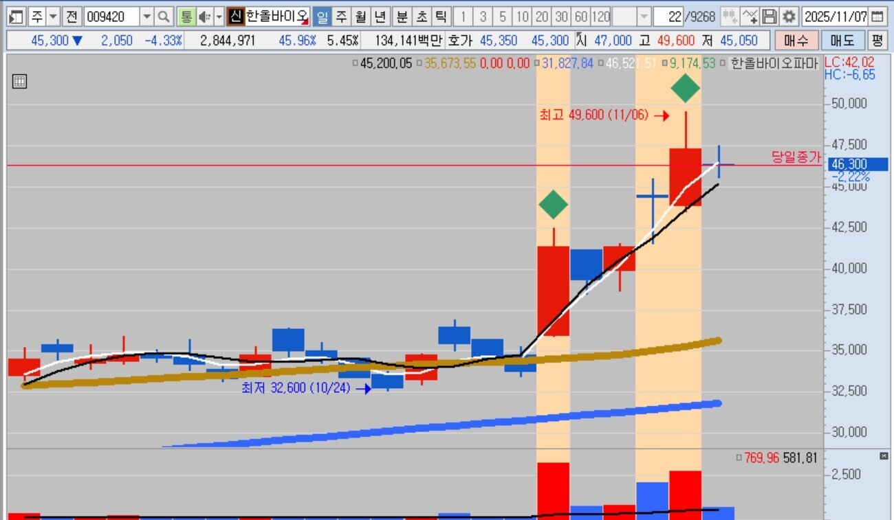Screen dimensions: 894x520
Task: Toggle the green 통 button
Action: (x=186, y=16)
